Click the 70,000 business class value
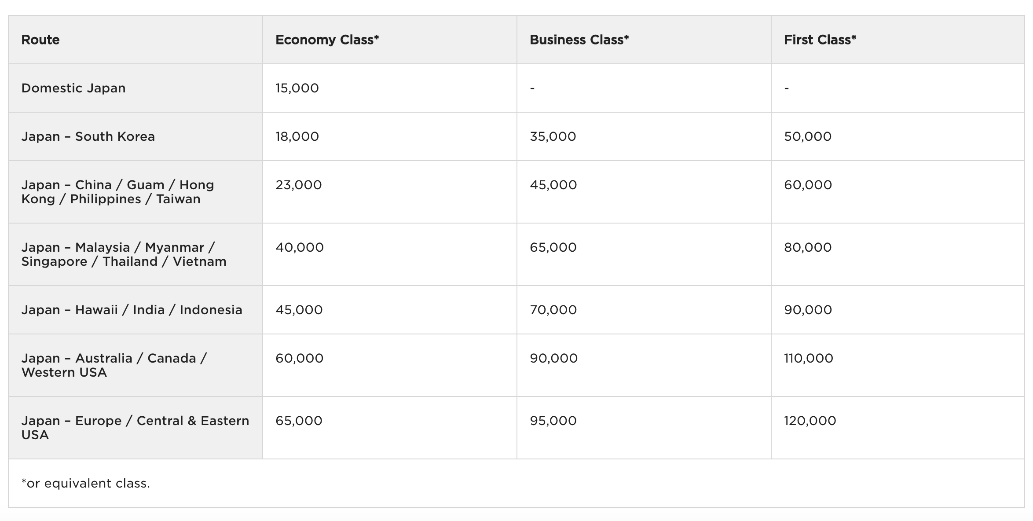This screenshot has width=1033, height=521. tap(553, 310)
